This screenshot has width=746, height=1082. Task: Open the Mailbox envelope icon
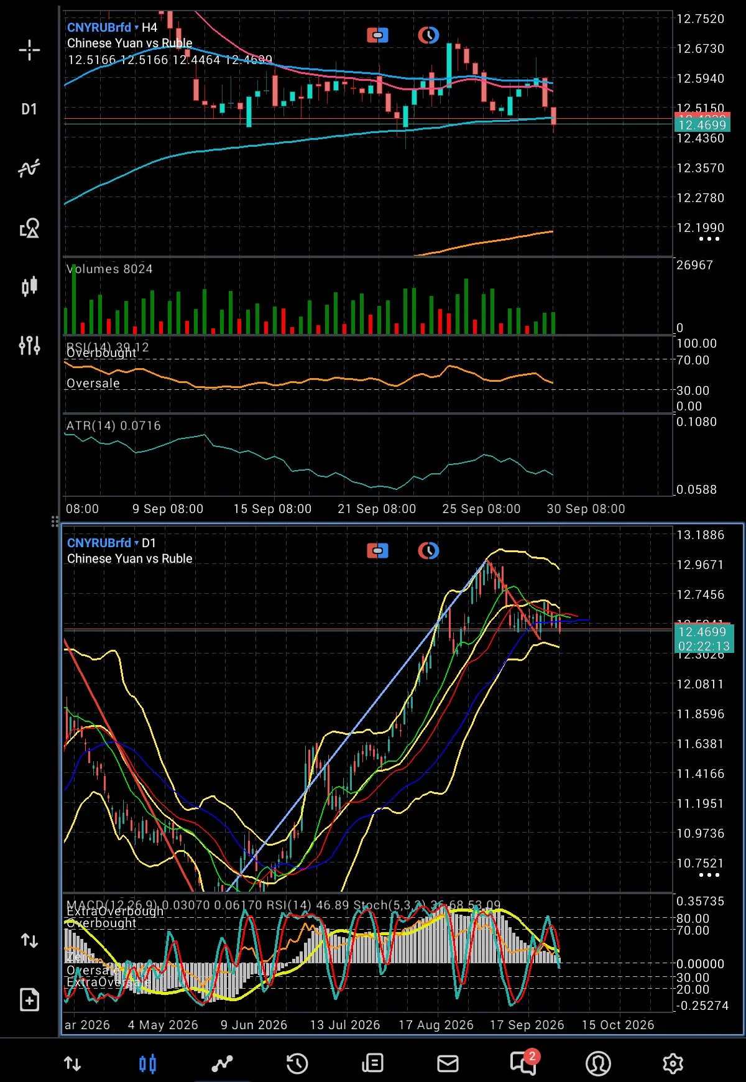(x=448, y=1063)
